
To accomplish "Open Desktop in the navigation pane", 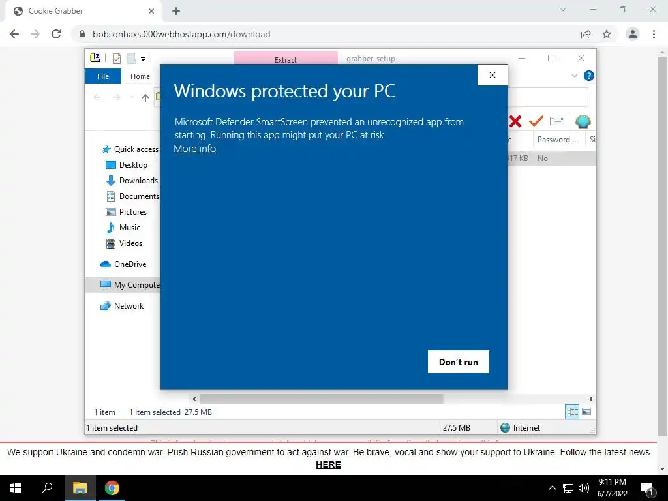I will (x=127, y=165).
